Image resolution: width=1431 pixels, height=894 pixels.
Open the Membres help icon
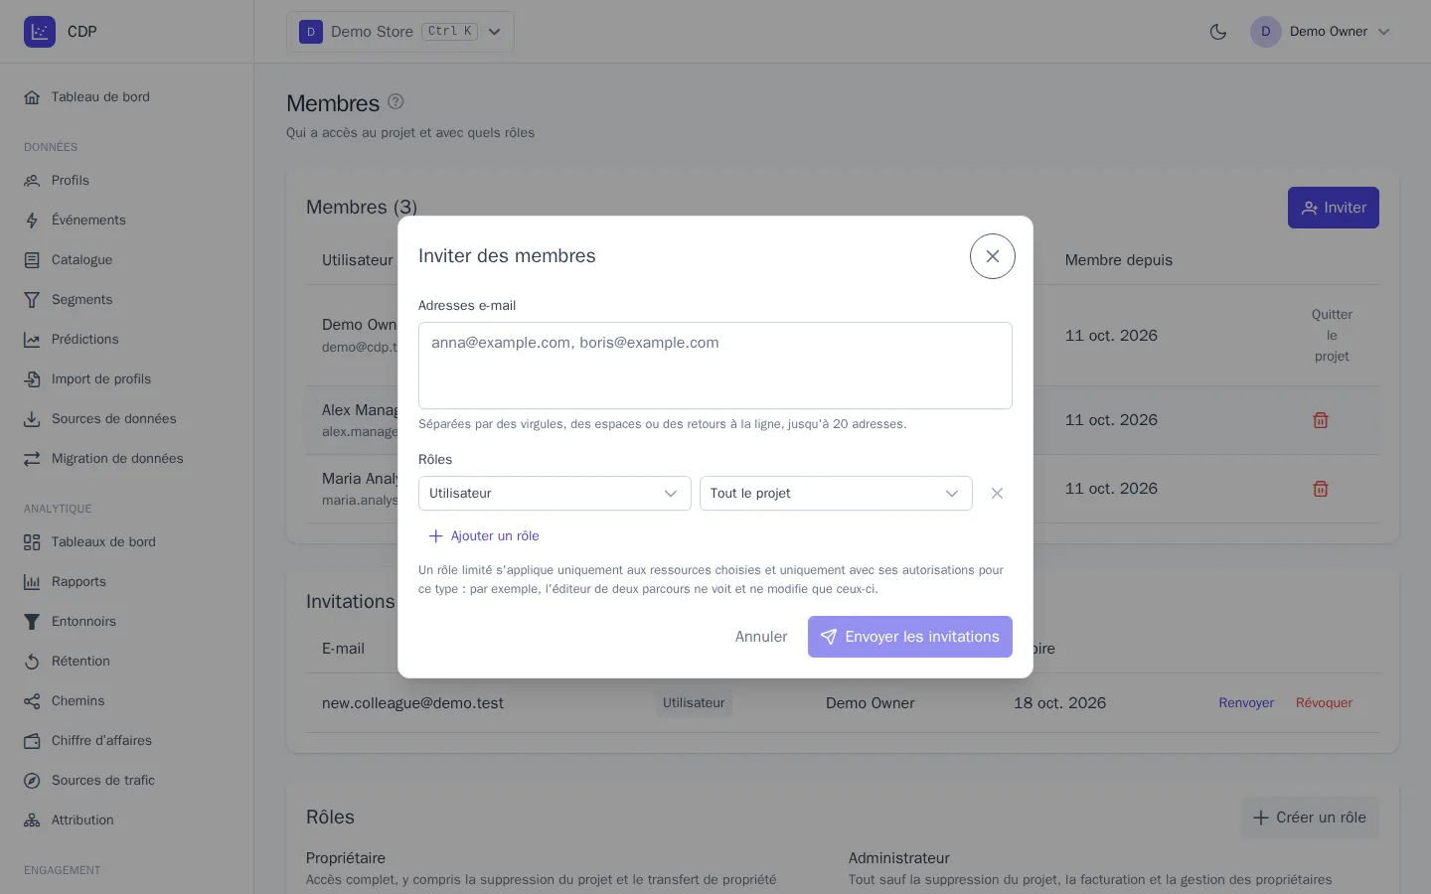(396, 101)
